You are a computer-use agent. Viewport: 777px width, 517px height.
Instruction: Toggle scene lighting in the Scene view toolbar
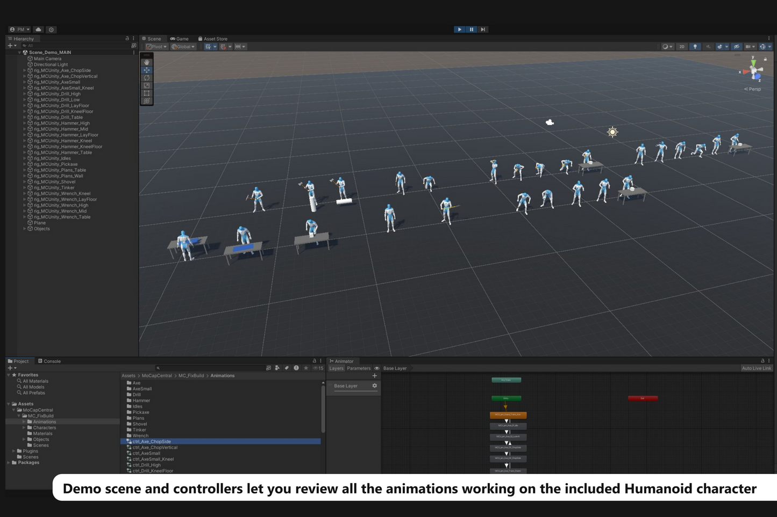(695, 47)
